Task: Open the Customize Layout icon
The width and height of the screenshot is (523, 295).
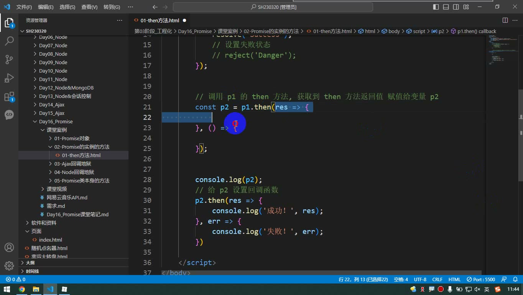Action: (466, 7)
